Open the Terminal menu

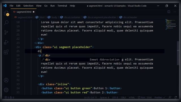coord(62,6)
